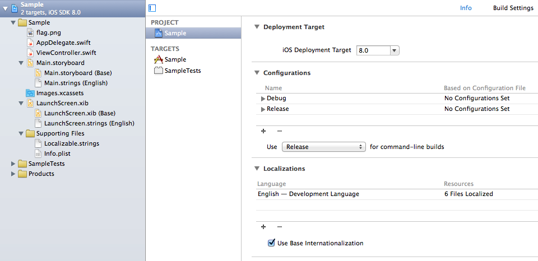Image resolution: width=538 pixels, height=261 pixels.
Task: Switch to the Info tab
Action: [x=466, y=8]
